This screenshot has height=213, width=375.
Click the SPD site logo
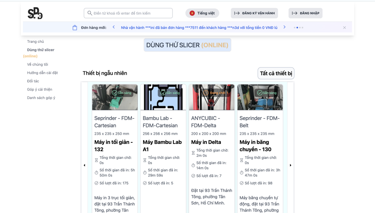35,13
